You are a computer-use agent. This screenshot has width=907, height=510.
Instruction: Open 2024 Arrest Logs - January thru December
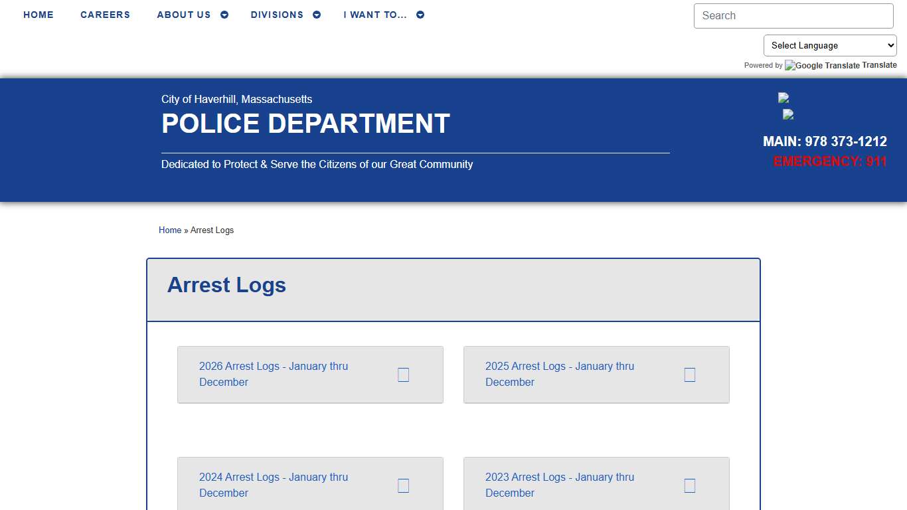click(274, 485)
